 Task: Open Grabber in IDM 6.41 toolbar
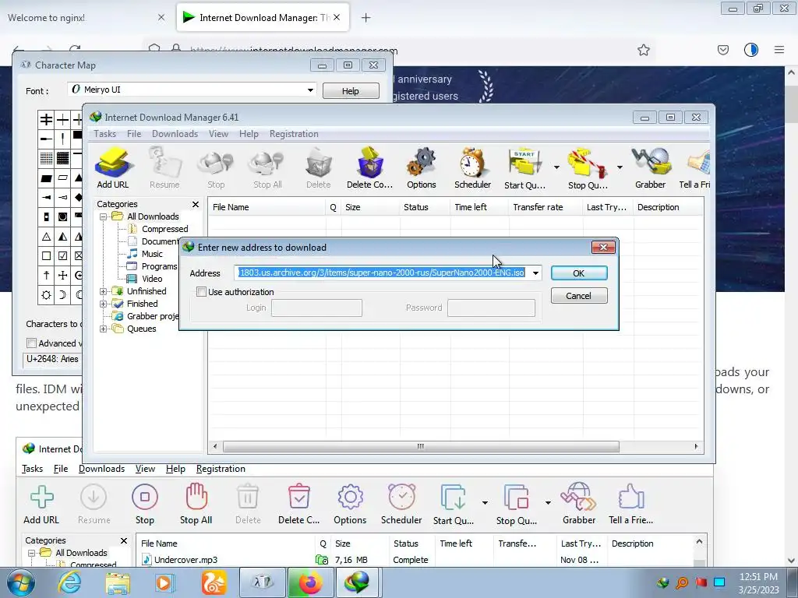pyautogui.click(x=651, y=168)
